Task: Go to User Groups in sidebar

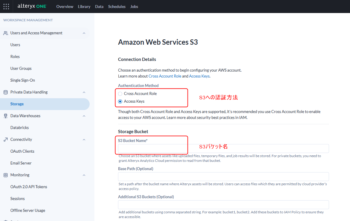Action: click(21, 69)
